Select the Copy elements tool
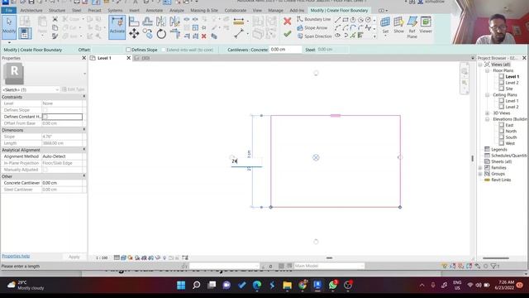 tap(147, 33)
